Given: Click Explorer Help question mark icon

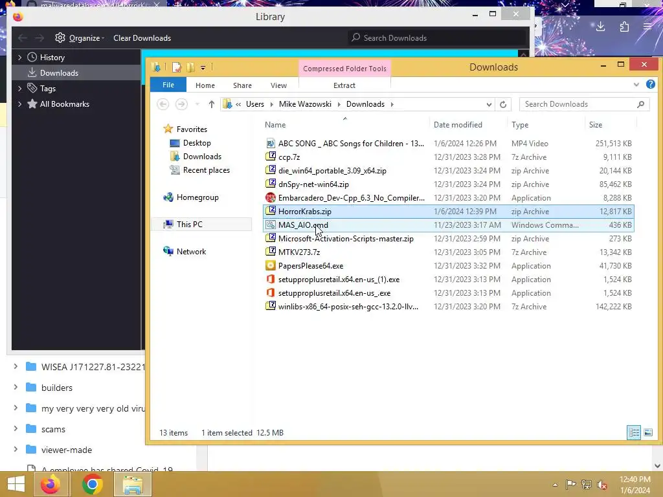Looking at the screenshot, I should 650,85.
